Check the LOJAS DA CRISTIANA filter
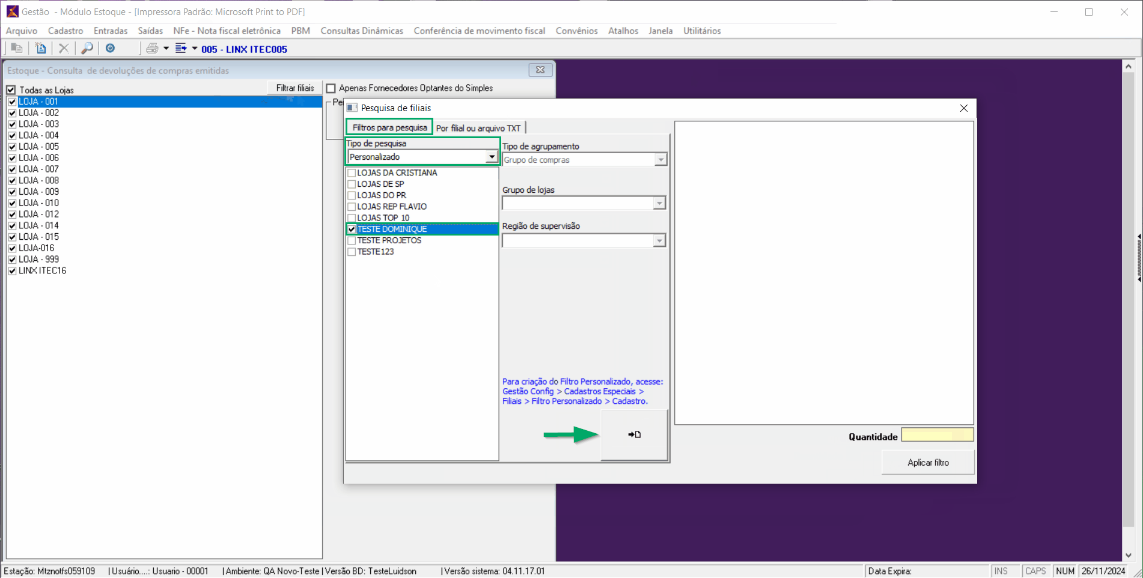 [x=352, y=173]
